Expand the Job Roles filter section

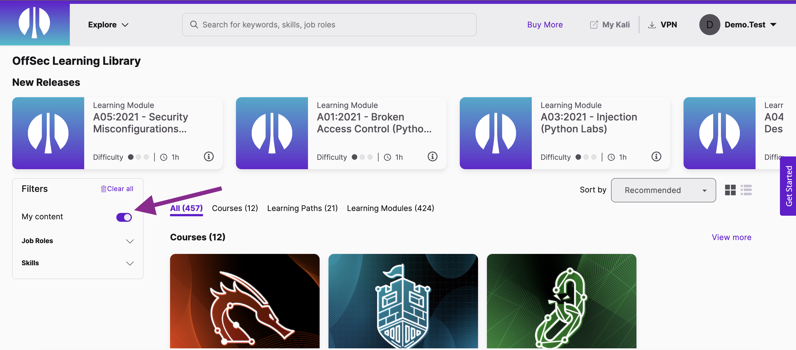(x=130, y=241)
